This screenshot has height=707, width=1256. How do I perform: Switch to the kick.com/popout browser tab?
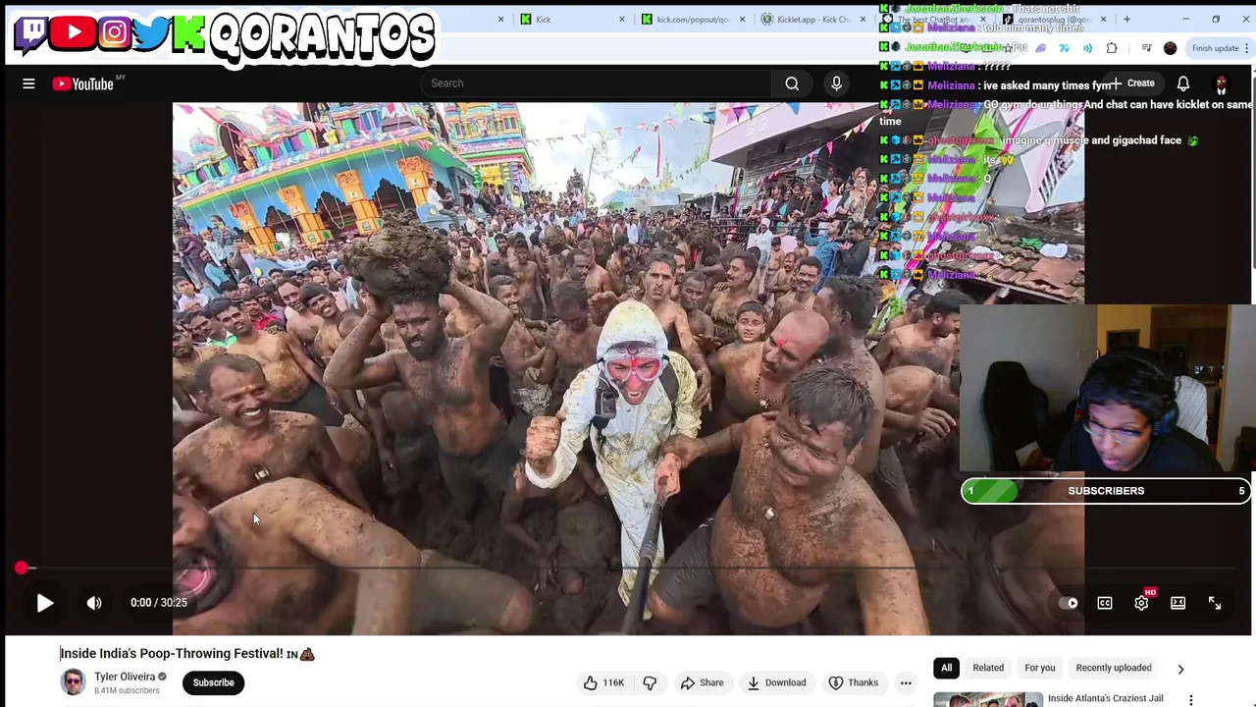click(x=692, y=20)
